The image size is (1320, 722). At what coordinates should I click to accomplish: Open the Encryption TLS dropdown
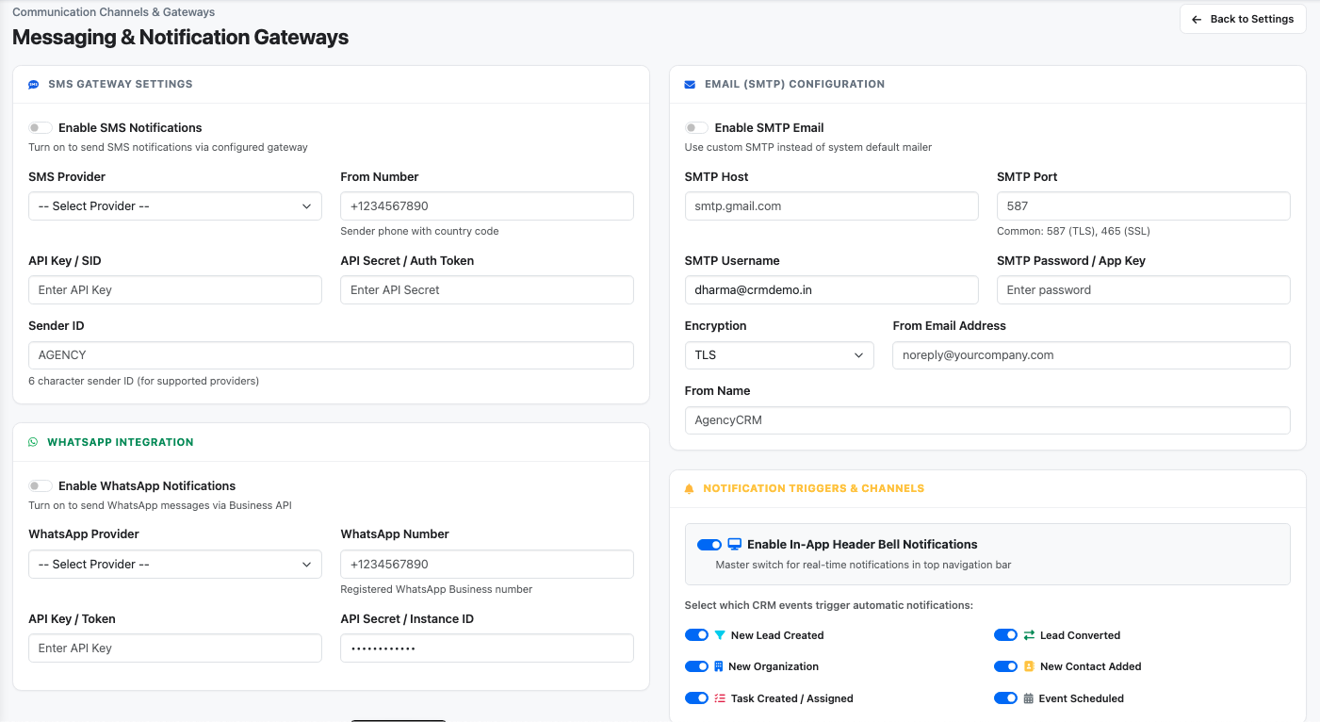pyautogui.click(x=779, y=355)
